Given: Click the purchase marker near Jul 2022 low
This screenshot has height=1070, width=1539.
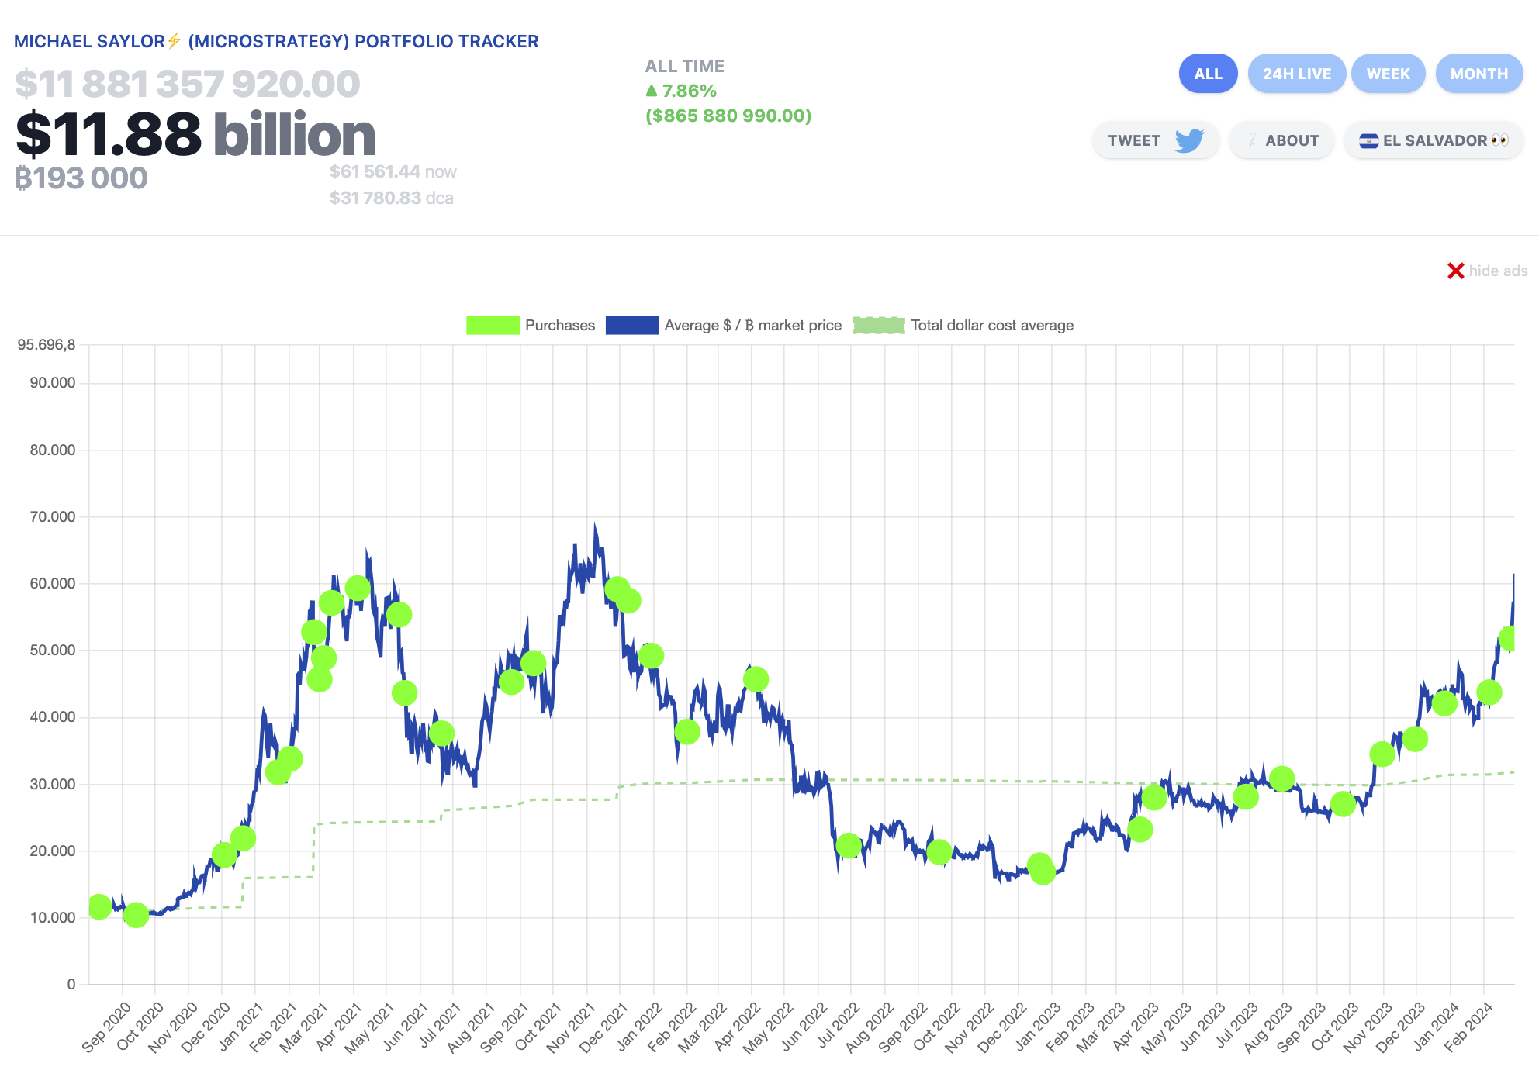Looking at the screenshot, I should pyautogui.click(x=849, y=846).
